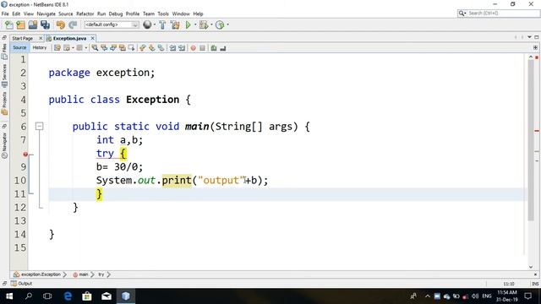Open the Profile Project dropdown arrow
The width and height of the screenshot is (541, 304).
(227, 24)
